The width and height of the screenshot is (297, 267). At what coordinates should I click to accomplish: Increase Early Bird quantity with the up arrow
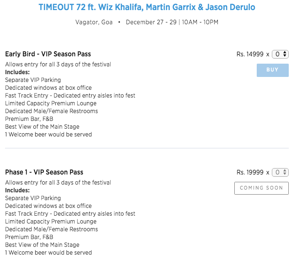click(x=285, y=53)
